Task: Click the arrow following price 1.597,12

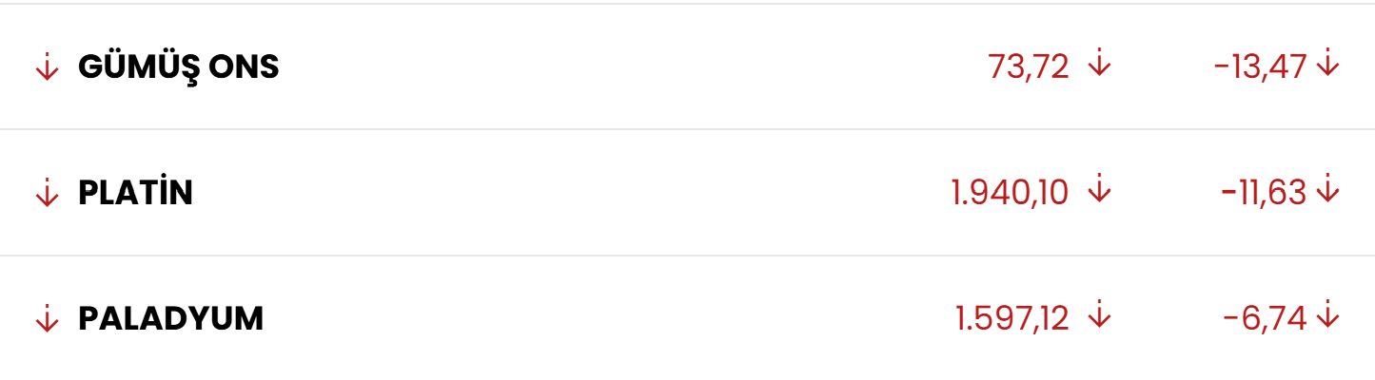Action: click(x=1099, y=317)
